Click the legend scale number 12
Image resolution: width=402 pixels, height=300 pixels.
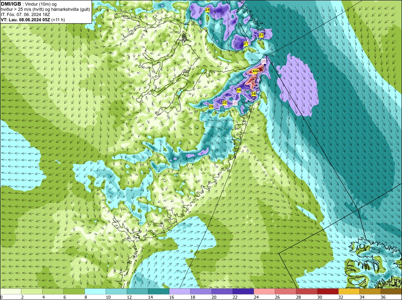(x=129, y=297)
